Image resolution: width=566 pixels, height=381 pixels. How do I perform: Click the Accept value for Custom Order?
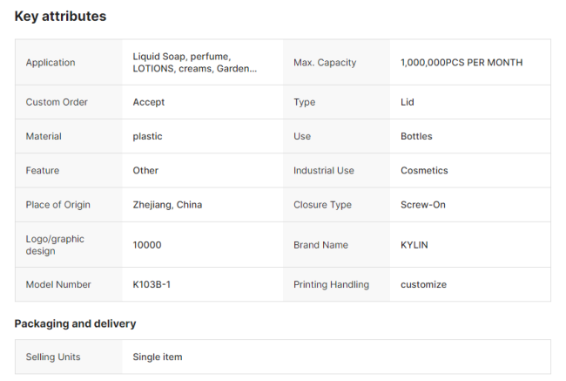coord(149,102)
